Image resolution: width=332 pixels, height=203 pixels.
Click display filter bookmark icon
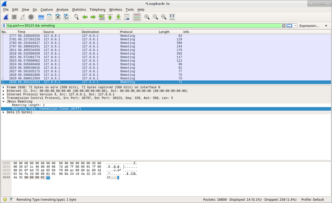click(x=4, y=26)
